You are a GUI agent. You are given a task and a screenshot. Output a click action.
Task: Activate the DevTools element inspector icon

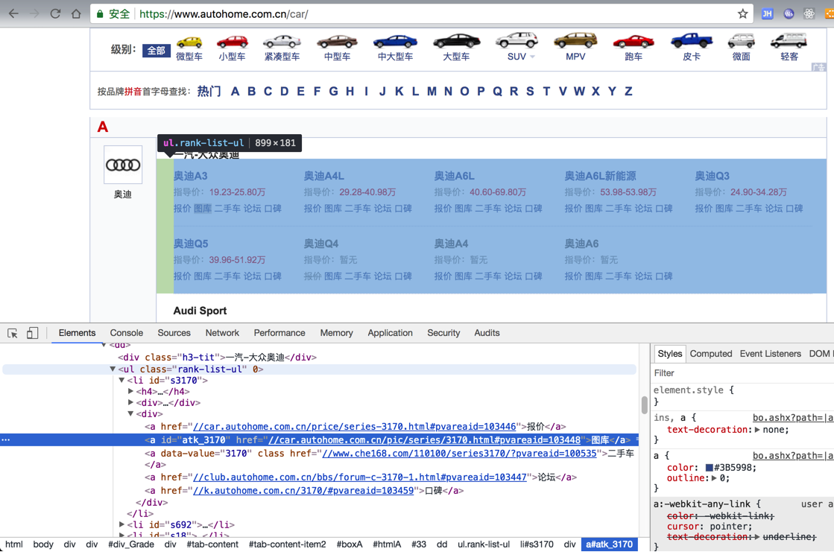(x=13, y=333)
